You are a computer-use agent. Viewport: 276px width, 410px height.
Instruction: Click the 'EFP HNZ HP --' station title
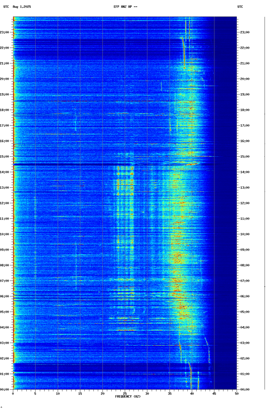(126, 7)
